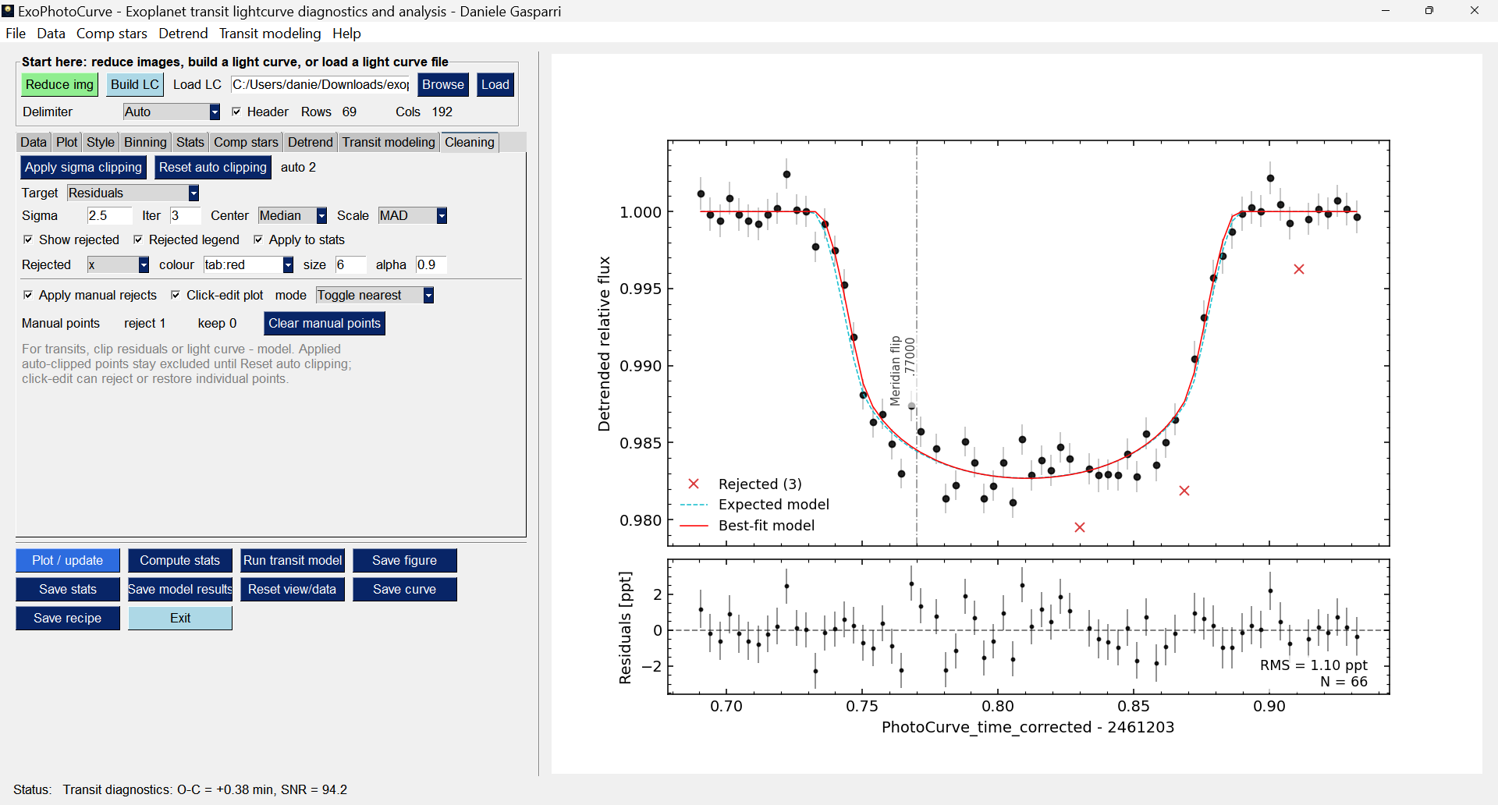Screen dimensions: 1498x805
Task: Click the rejected point near 0.91 in plot
Action: pyautogui.click(x=1299, y=269)
